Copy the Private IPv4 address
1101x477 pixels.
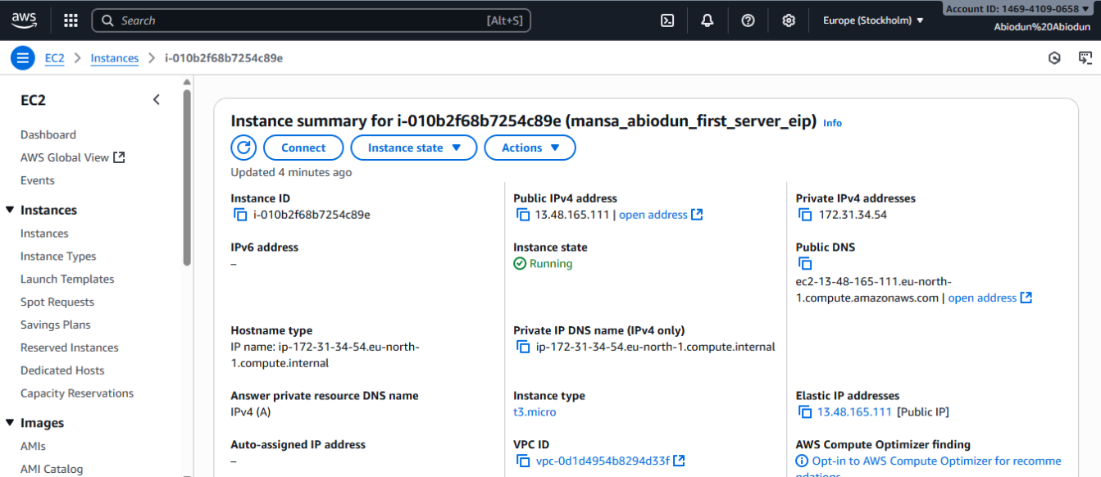coord(805,215)
